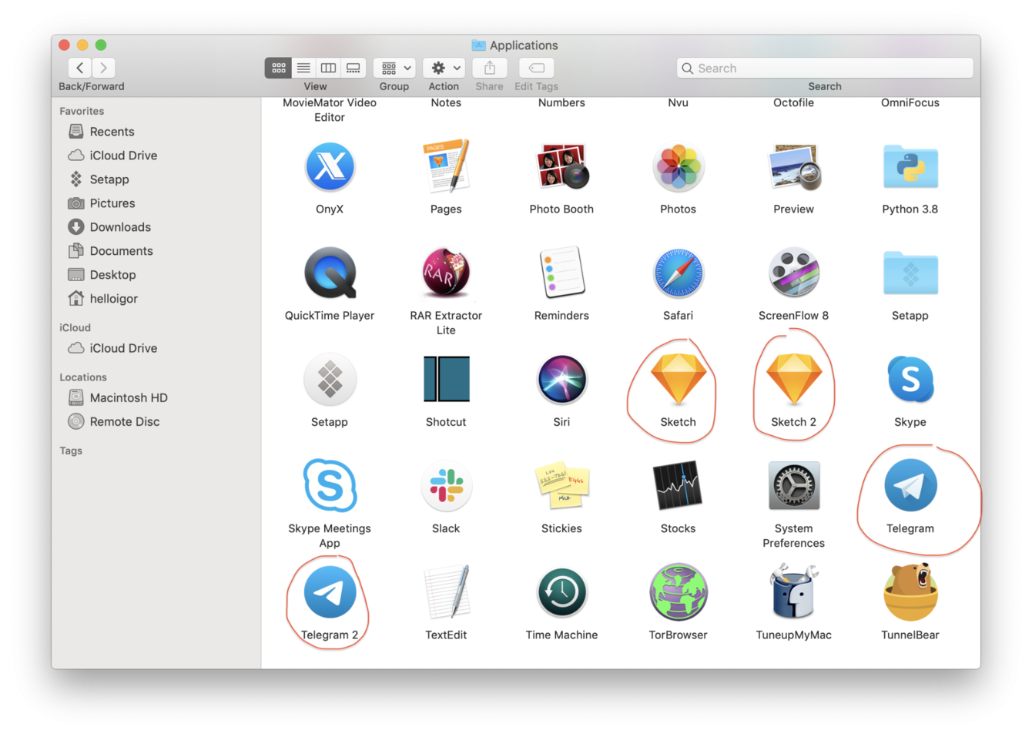Select the Stickies app icon
Viewport: 1032px width, 737px height.
click(x=562, y=487)
